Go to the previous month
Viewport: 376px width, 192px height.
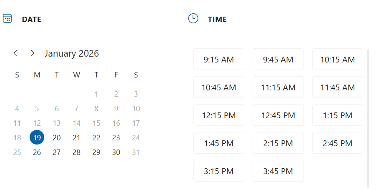click(x=15, y=53)
